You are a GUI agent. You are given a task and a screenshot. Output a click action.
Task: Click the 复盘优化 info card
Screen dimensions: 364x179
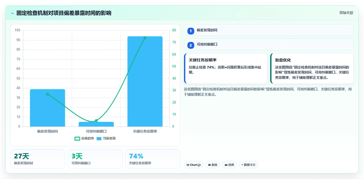[x=312, y=68]
